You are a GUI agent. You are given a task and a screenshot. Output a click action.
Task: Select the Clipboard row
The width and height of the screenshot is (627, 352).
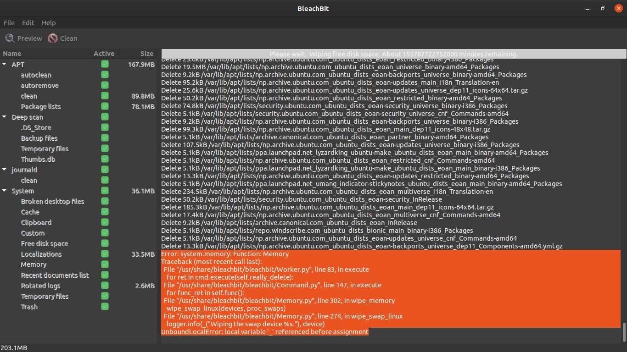pyautogui.click(x=78, y=222)
